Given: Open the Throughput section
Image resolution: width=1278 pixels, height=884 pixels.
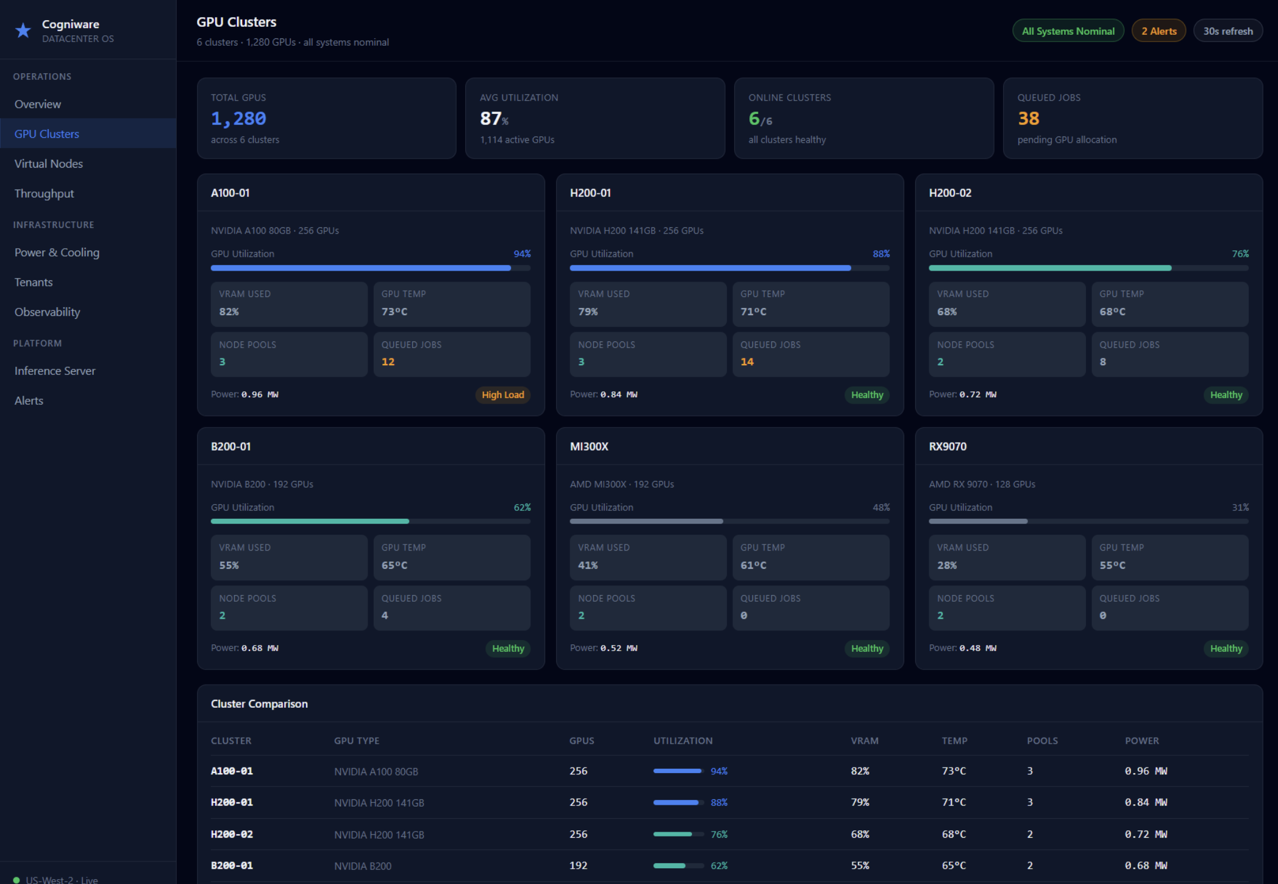Looking at the screenshot, I should pos(88,193).
